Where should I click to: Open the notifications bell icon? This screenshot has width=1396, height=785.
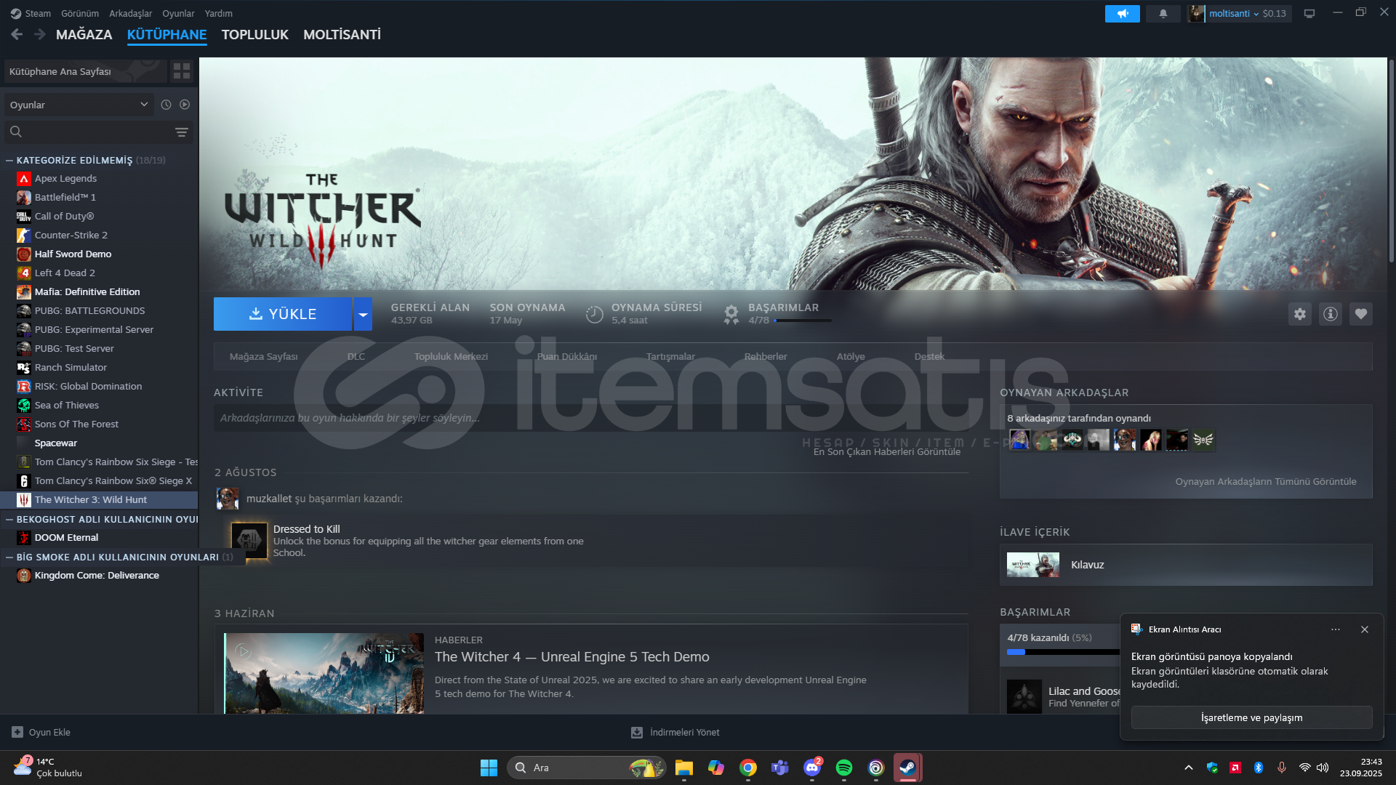[x=1163, y=14]
